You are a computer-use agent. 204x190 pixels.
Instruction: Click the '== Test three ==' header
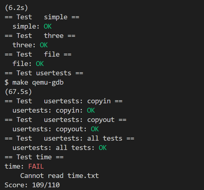pyautogui.click(x=40, y=36)
